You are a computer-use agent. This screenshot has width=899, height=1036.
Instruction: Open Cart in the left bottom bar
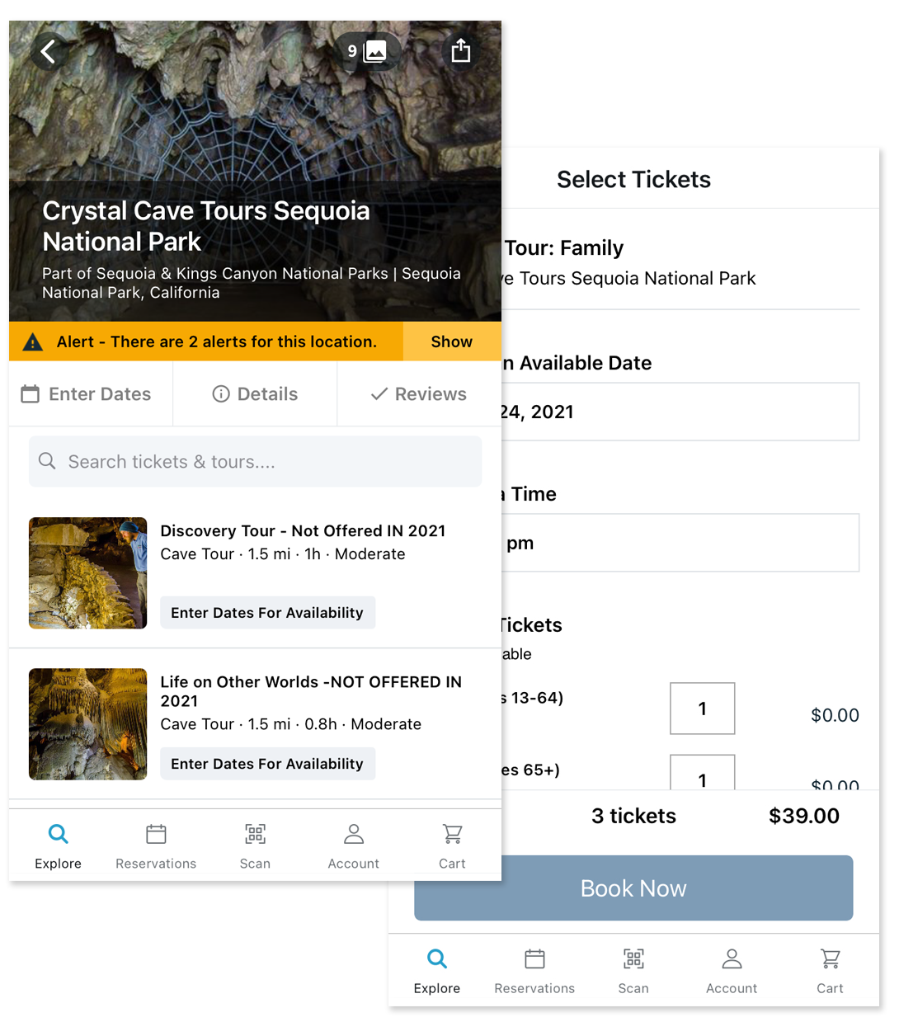pos(452,845)
